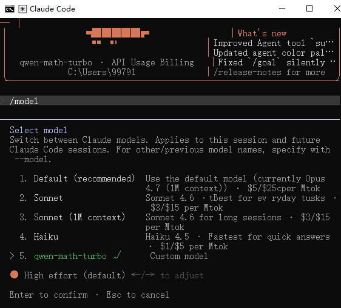Click the qwen-math-turbo header model name

click(x=56, y=62)
